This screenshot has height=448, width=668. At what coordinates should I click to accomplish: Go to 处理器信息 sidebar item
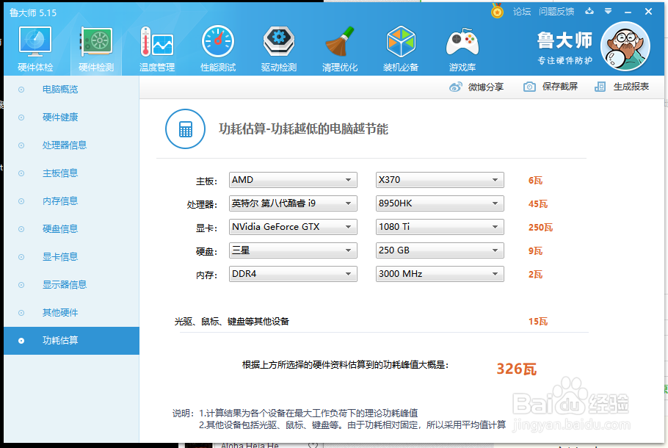coord(71,145)
